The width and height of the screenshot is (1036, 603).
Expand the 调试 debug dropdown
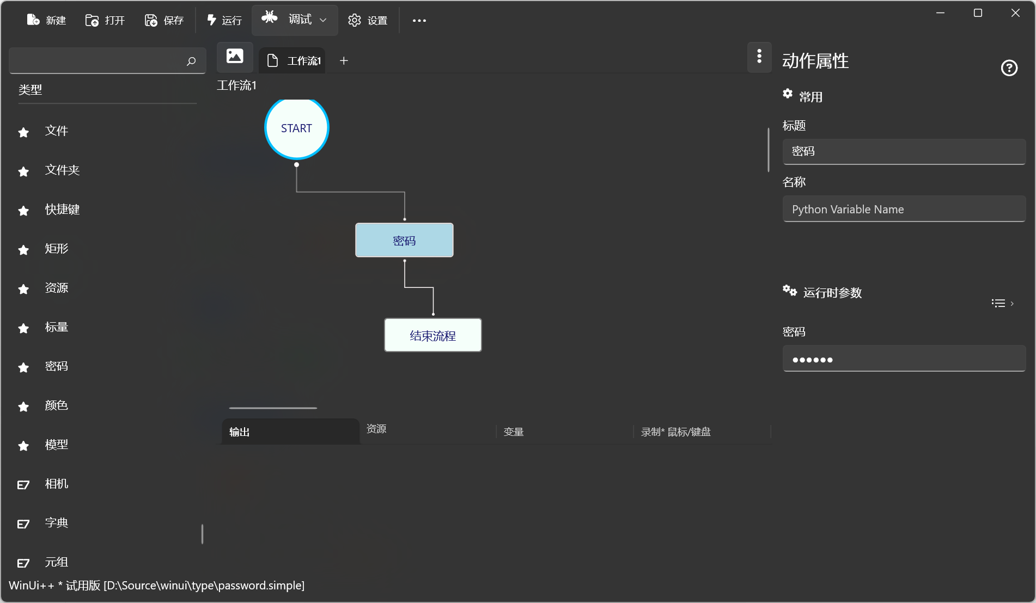(x=323, y=20)
